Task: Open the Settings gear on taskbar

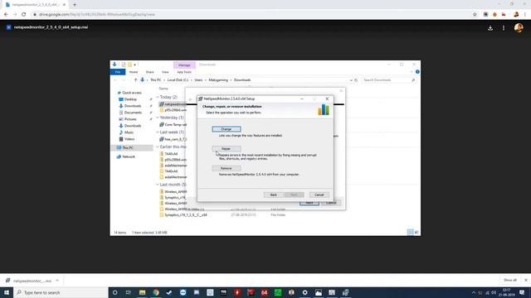Action: [304, 292]
